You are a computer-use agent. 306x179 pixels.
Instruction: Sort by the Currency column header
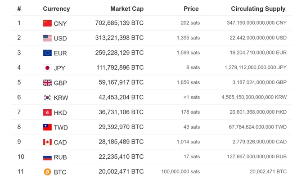pyautogui.click(x=56, y=9)
